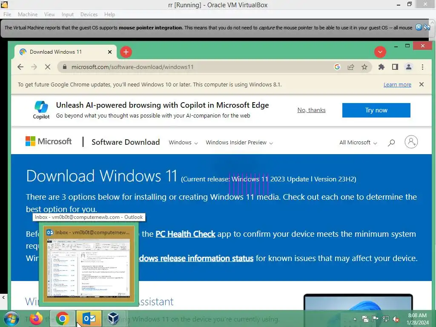
Task: Click the Microsoft logo
Action: (49, 141)
